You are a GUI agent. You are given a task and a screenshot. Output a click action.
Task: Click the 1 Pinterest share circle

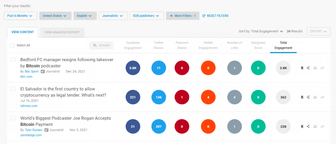pyautogui.click(x=182, y=97)
